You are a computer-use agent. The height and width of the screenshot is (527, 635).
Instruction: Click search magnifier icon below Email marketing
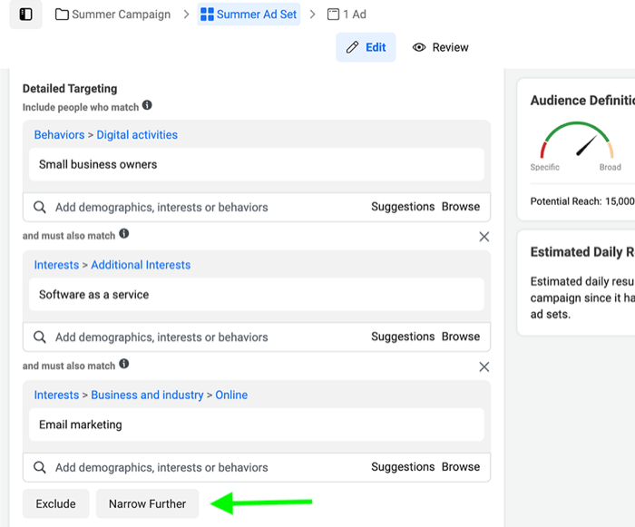click(39, 467)
